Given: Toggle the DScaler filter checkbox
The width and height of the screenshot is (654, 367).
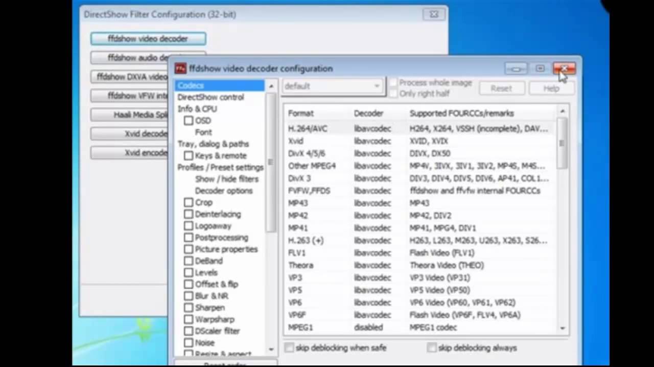Looking at the screenshot, I should coord(189,331).
